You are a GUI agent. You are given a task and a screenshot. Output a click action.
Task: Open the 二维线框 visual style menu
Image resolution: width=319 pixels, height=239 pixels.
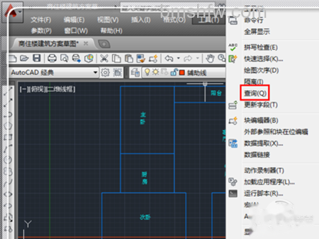coord(60,89)
